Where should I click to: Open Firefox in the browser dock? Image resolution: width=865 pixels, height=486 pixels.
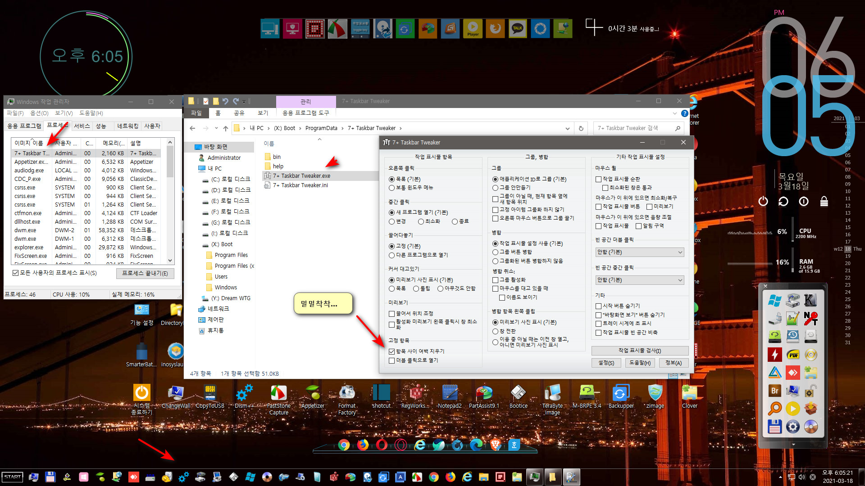(x=363, y=445)
